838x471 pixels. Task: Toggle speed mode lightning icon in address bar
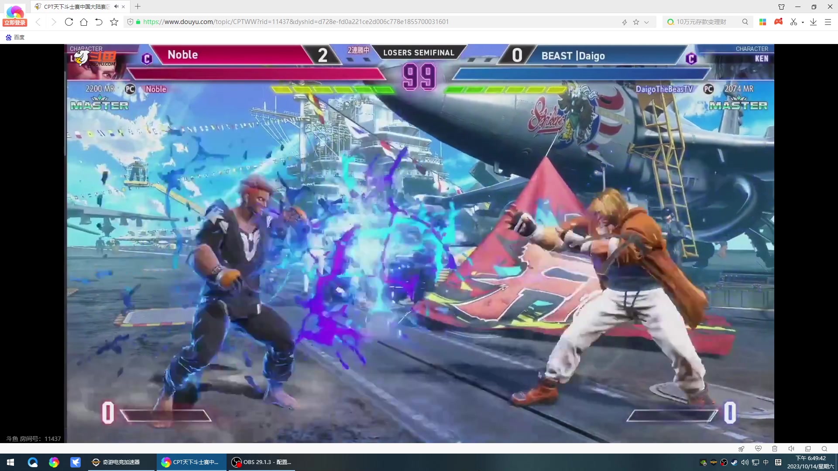click(x=625, y=22)
